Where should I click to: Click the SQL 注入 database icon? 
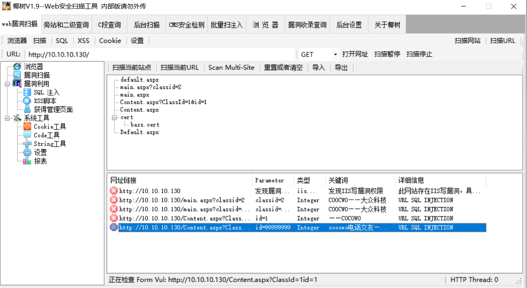click(x=27, y=92)
